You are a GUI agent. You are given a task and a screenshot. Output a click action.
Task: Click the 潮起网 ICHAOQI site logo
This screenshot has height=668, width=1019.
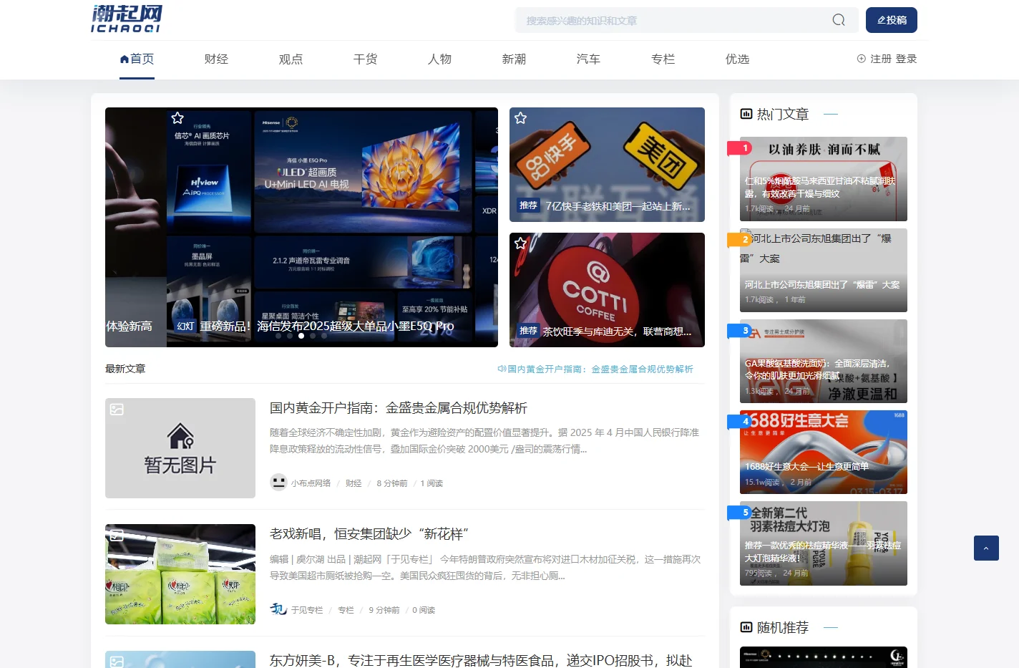coord(127,19)
